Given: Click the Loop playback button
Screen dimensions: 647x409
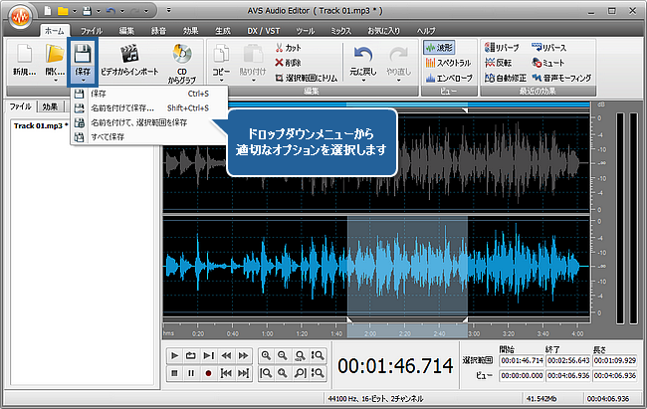Looking at the screenshot, I should pyautogui.click(x=191, y=355).
